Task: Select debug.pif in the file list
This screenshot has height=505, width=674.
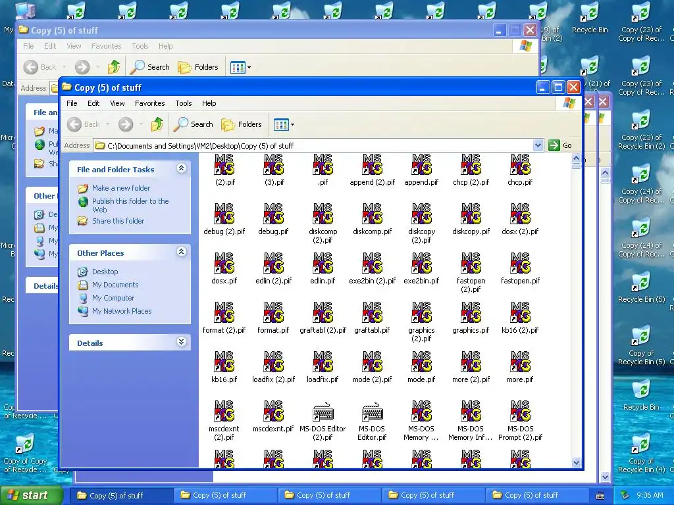Action: [273, 214]
